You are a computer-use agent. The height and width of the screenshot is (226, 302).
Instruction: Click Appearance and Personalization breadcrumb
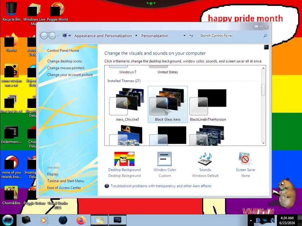point(103,36)
